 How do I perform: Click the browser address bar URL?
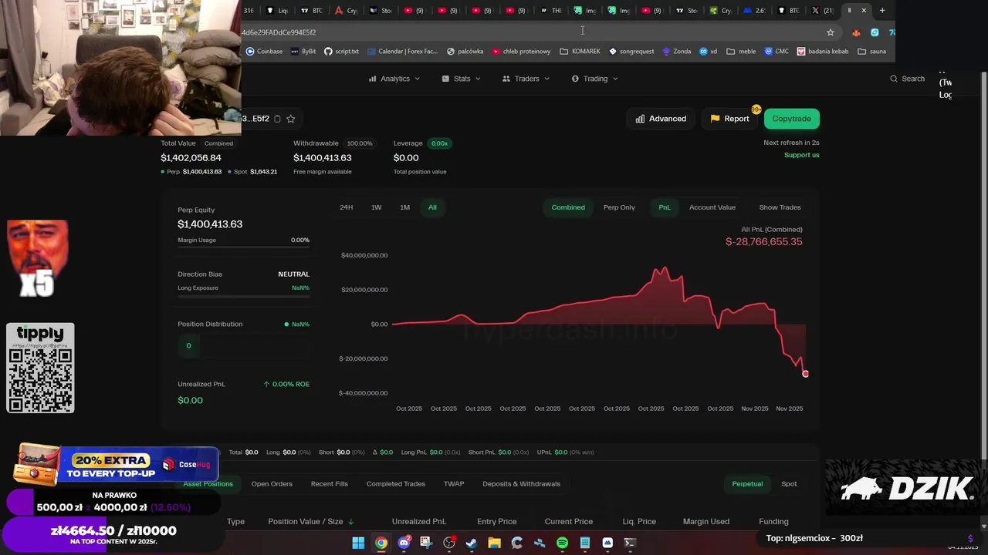(x=279, y=32)
